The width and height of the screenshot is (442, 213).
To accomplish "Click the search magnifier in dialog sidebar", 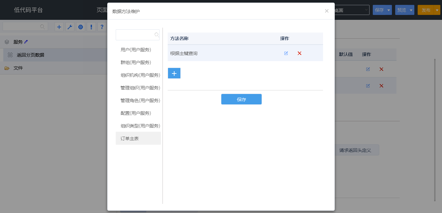I will (157, 35).
